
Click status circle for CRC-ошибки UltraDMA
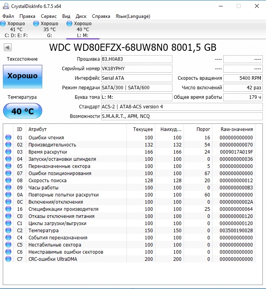click(x=8, y=259)
